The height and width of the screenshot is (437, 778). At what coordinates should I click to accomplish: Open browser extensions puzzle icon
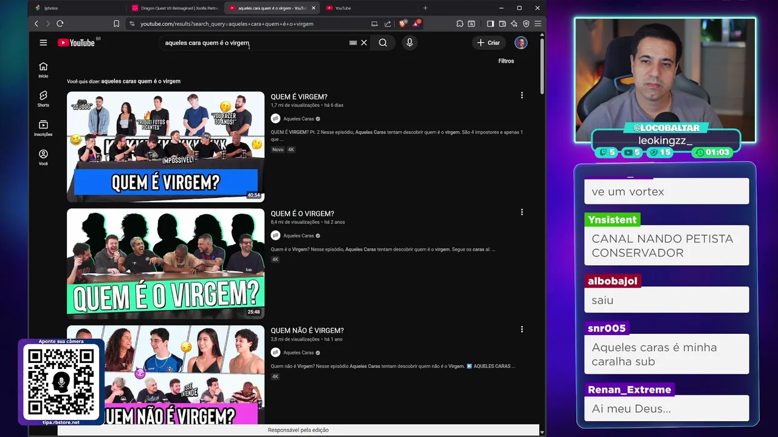point(460,24)
